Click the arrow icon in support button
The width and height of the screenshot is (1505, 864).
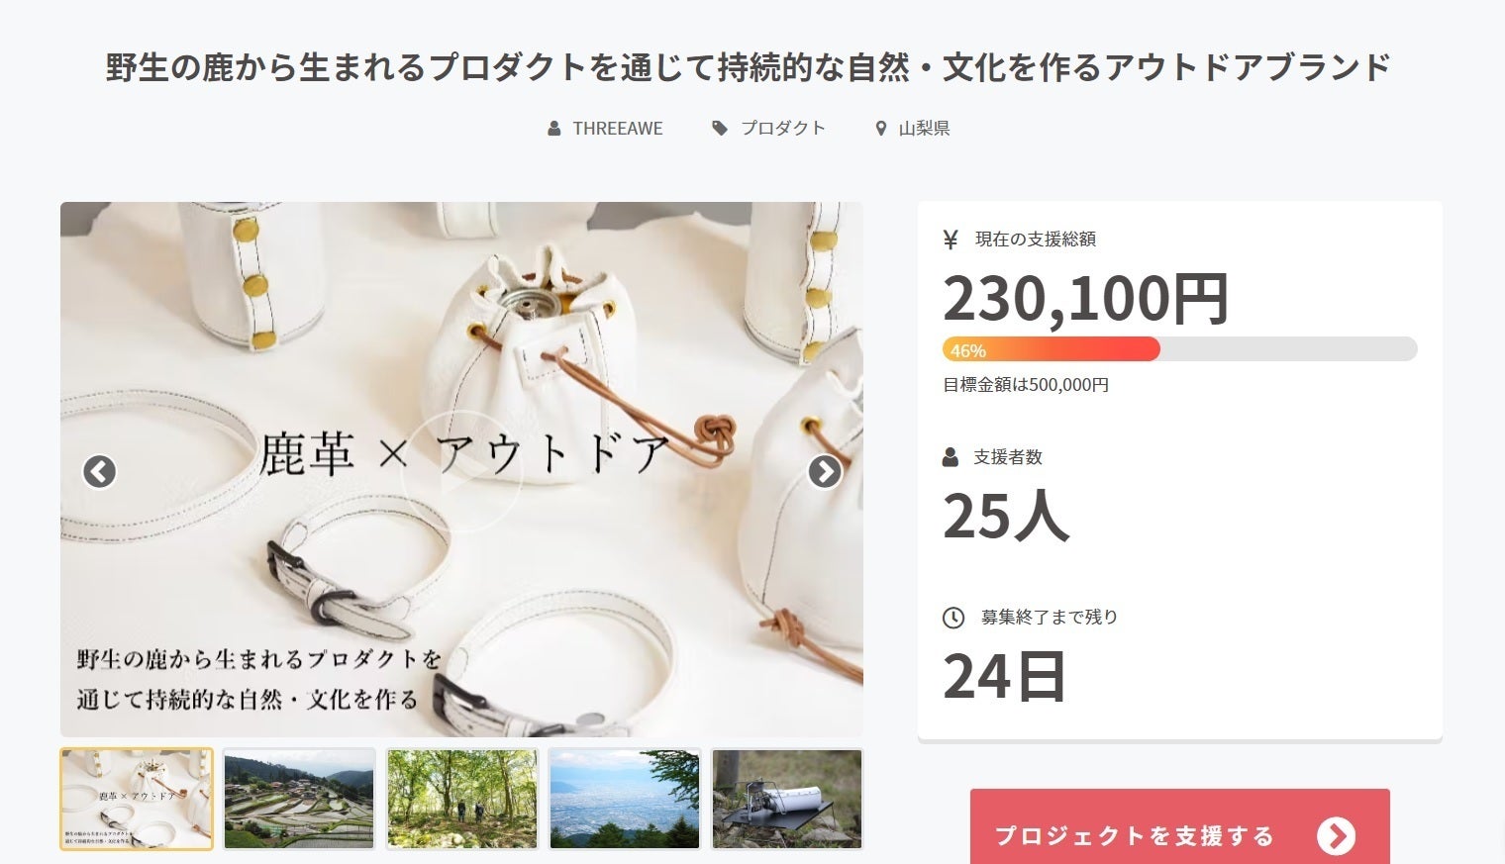tap(1336, 836)
